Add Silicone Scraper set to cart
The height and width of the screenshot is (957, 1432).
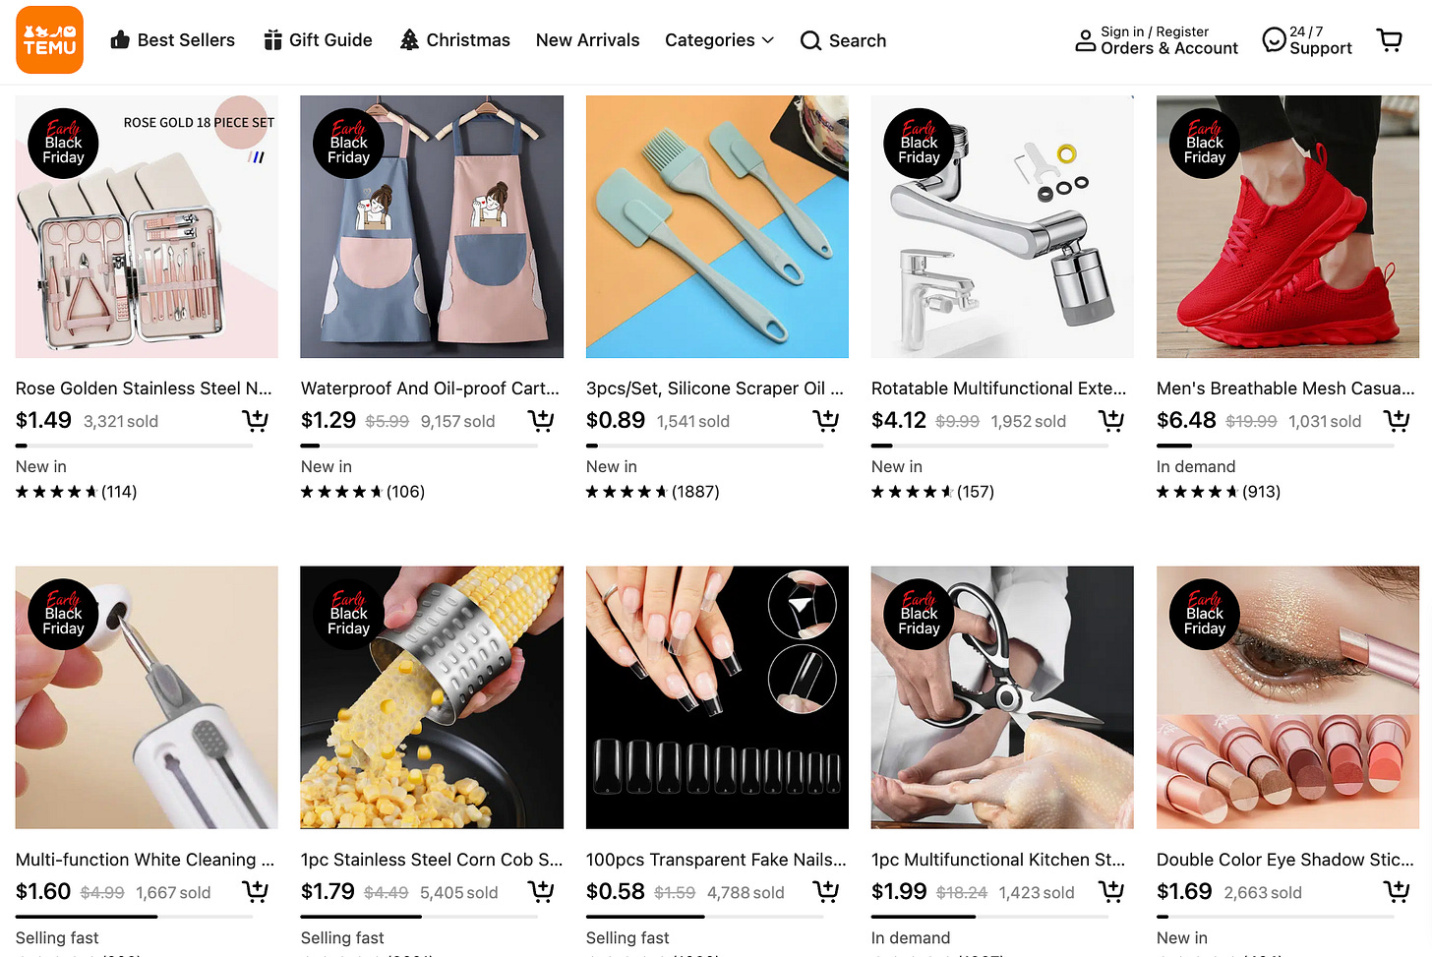[826, 421]
